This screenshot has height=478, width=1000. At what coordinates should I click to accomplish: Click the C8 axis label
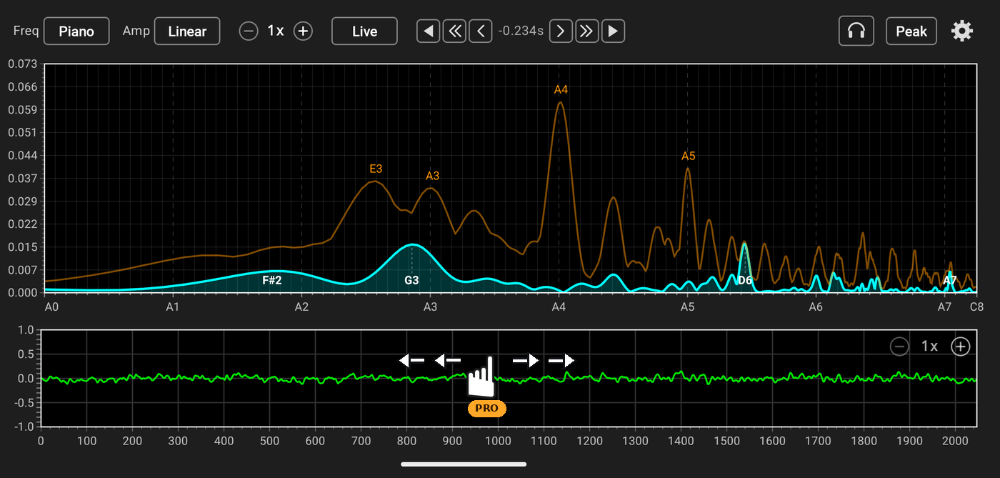pyautogui.click(x=976, y=307)
